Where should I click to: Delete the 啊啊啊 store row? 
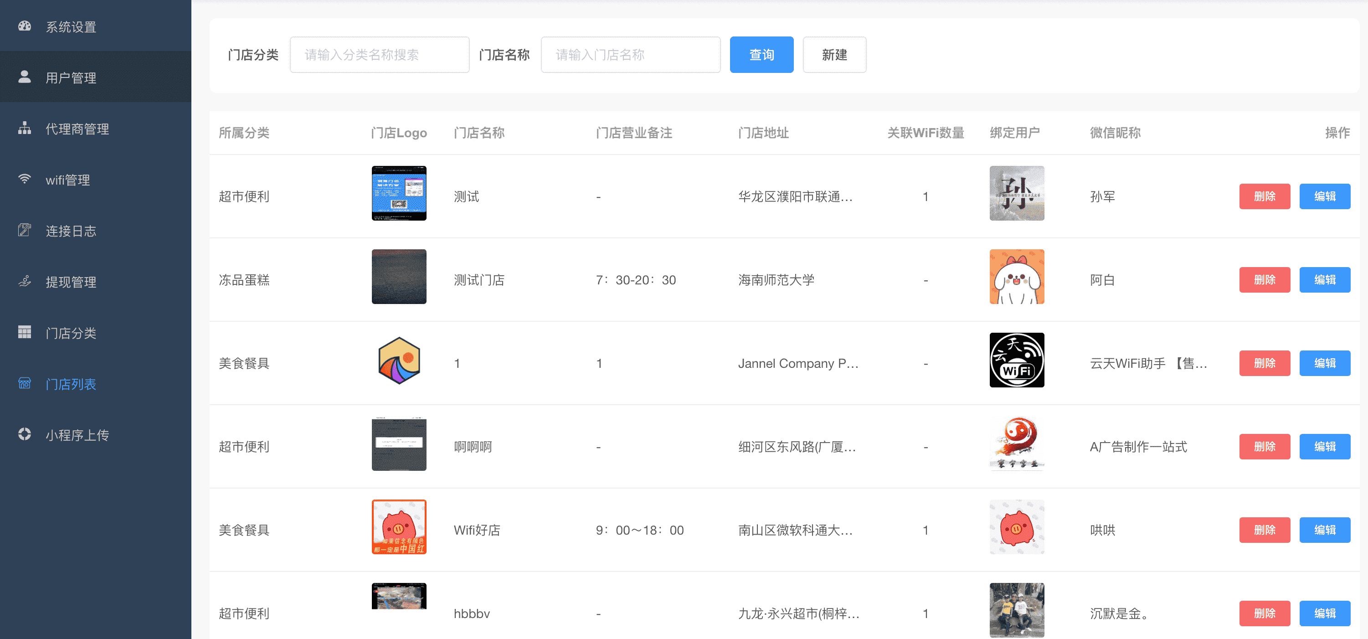tap(1265, 447)
